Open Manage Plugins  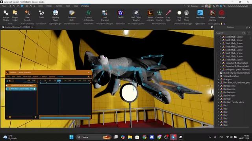click(x=6, y=15)
